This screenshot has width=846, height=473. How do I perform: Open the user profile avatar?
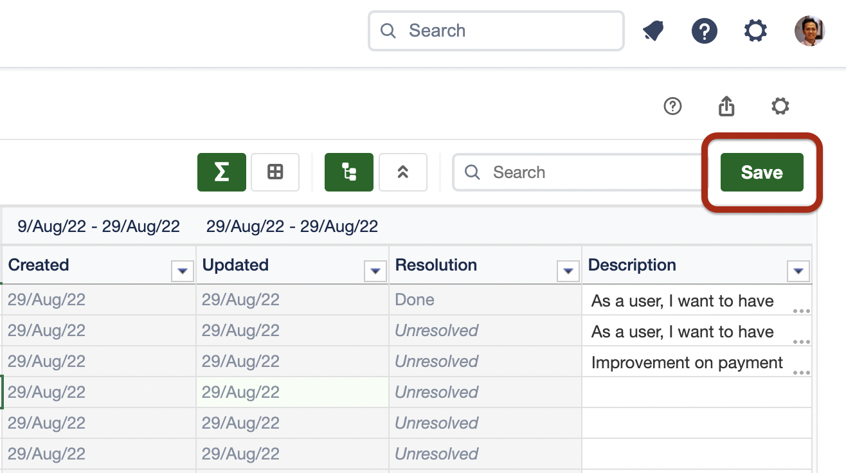809,31
